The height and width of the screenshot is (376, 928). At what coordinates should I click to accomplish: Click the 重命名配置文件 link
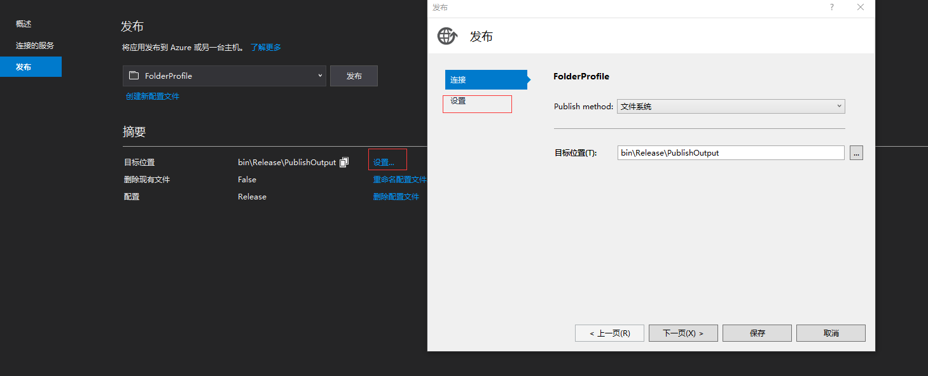400,180
